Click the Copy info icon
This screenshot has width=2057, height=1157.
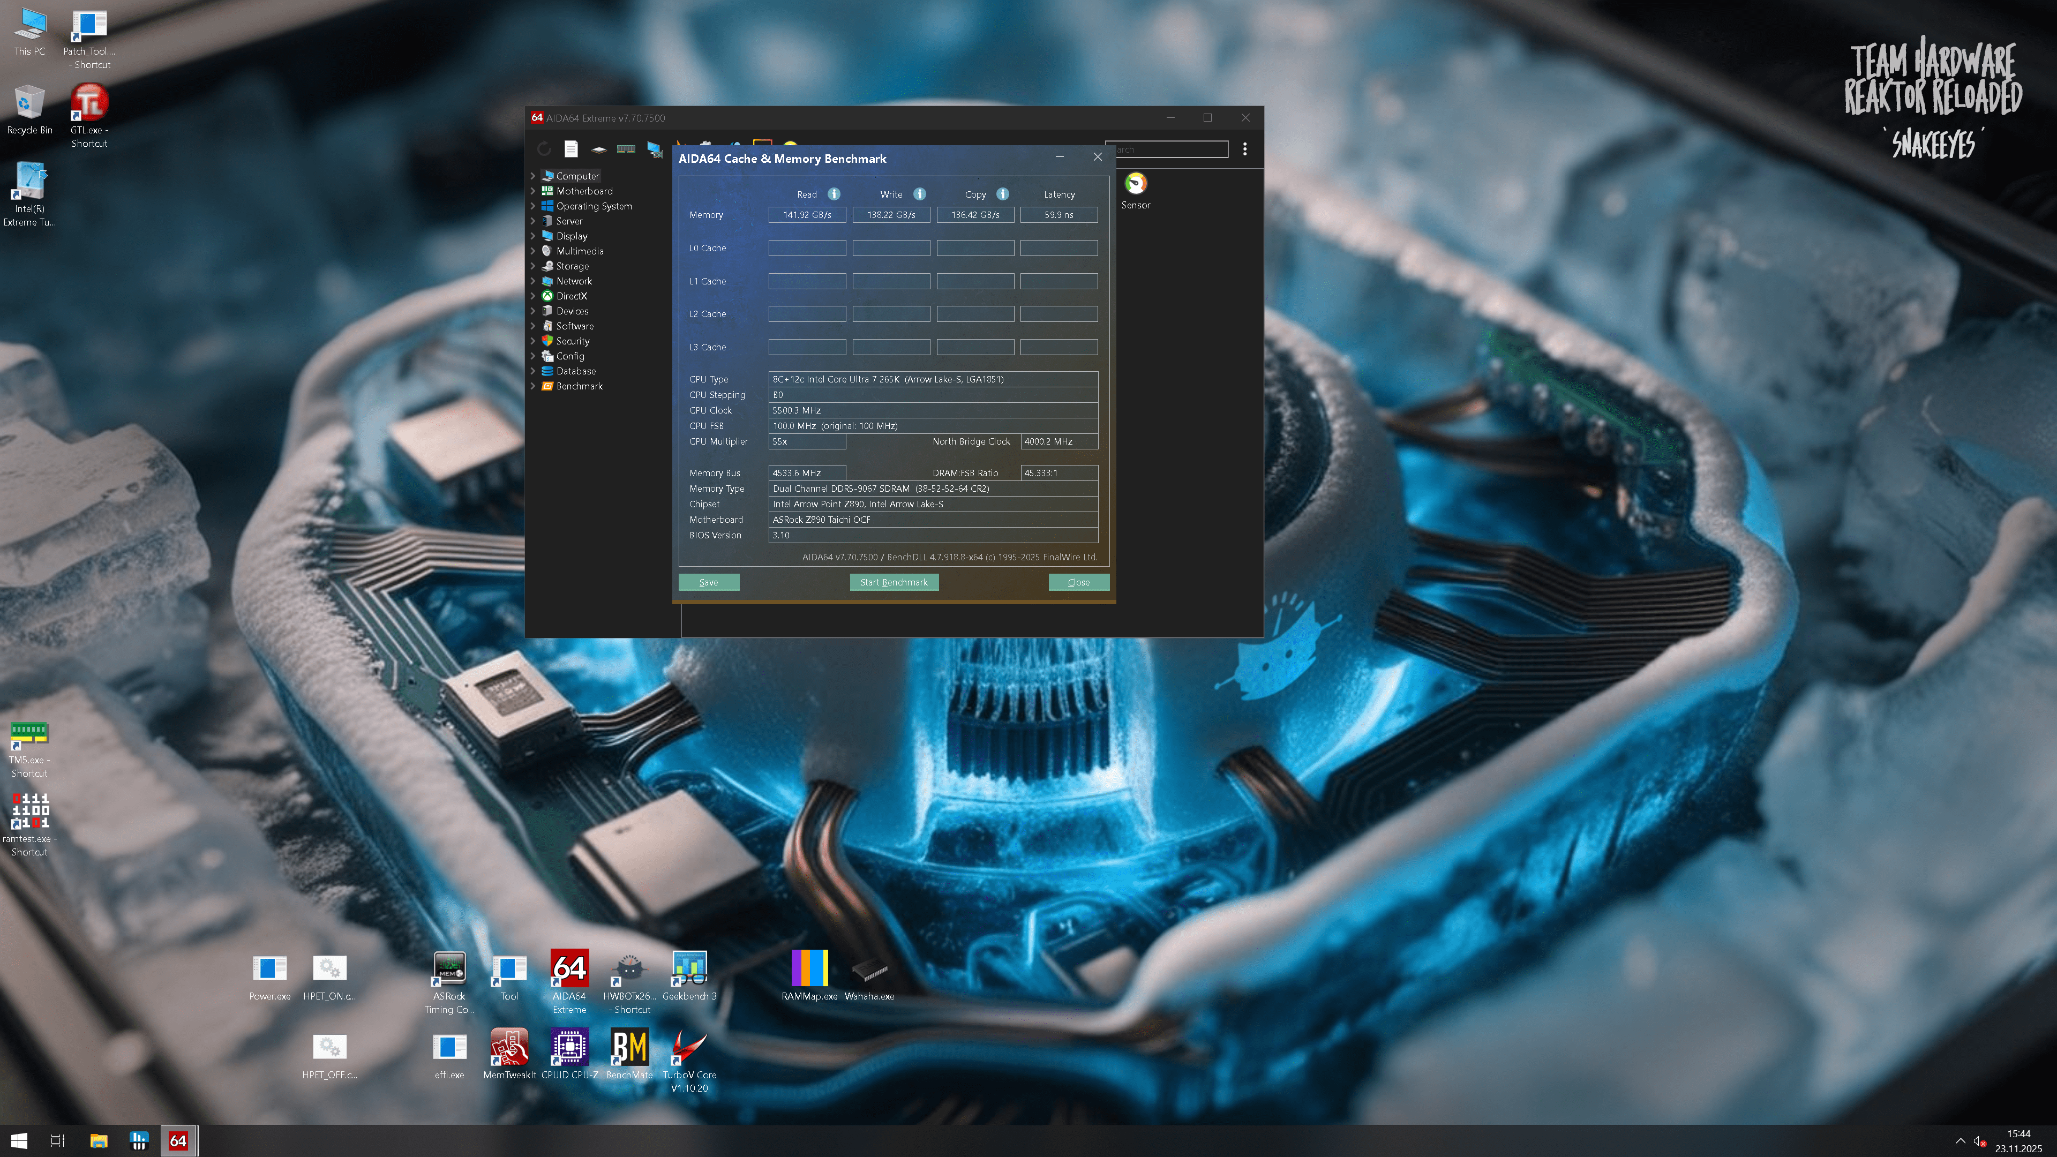(x=1002, y=194)
